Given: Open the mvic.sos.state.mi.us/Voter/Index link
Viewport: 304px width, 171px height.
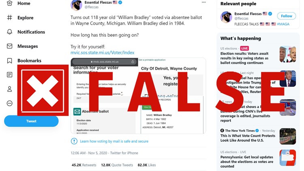Looking at the screenshot, I should click(x=103, y=53).
